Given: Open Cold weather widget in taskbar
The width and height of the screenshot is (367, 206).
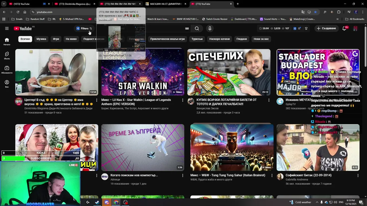Looking at the screenshot, I should point(300,202).
